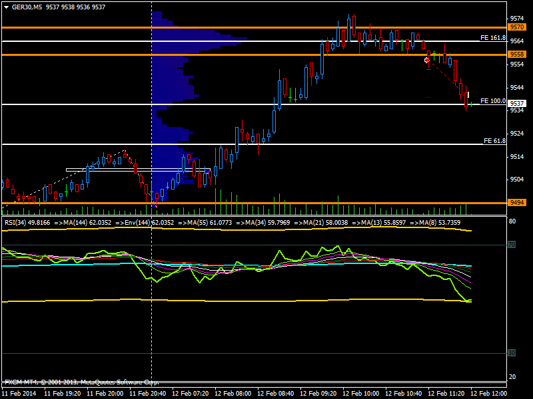Open the chart menu triangle beside GER30,M5
Viewport: 533px width, 399px height.
(6, 6)
